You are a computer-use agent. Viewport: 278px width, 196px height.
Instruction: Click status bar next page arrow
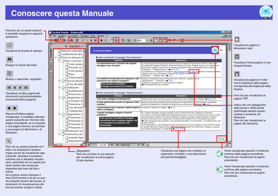[109, 145]
